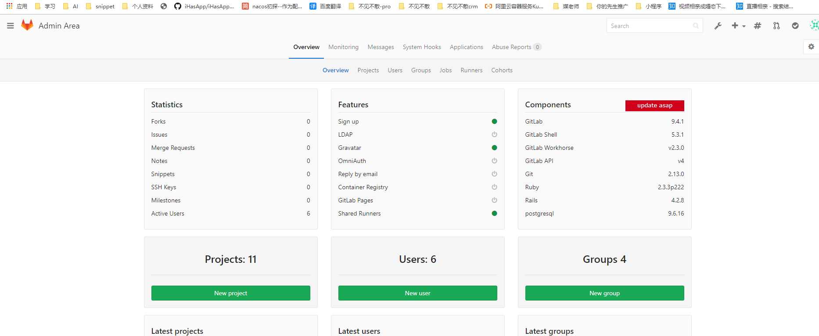Open the iHasApp GitHub bookmark
The width and height of the screenshot is (819, 336).
click(204, 6)
